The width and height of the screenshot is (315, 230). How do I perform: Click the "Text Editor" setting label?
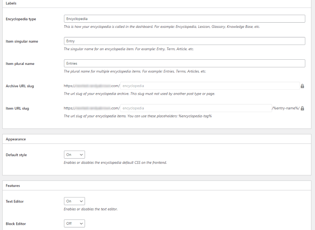click(15, 201)
